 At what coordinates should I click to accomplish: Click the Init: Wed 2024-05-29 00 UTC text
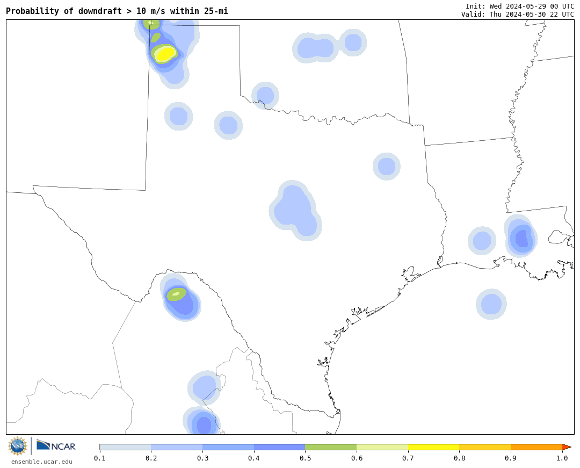520,6
